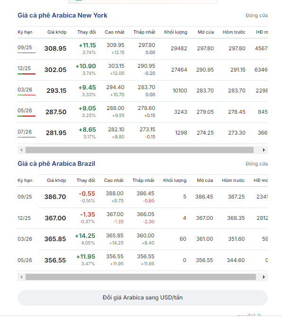Click 'Khối lượng' column header in New York table
The height and width of the screenshot is (317, 282).
(x=176, y=32)
